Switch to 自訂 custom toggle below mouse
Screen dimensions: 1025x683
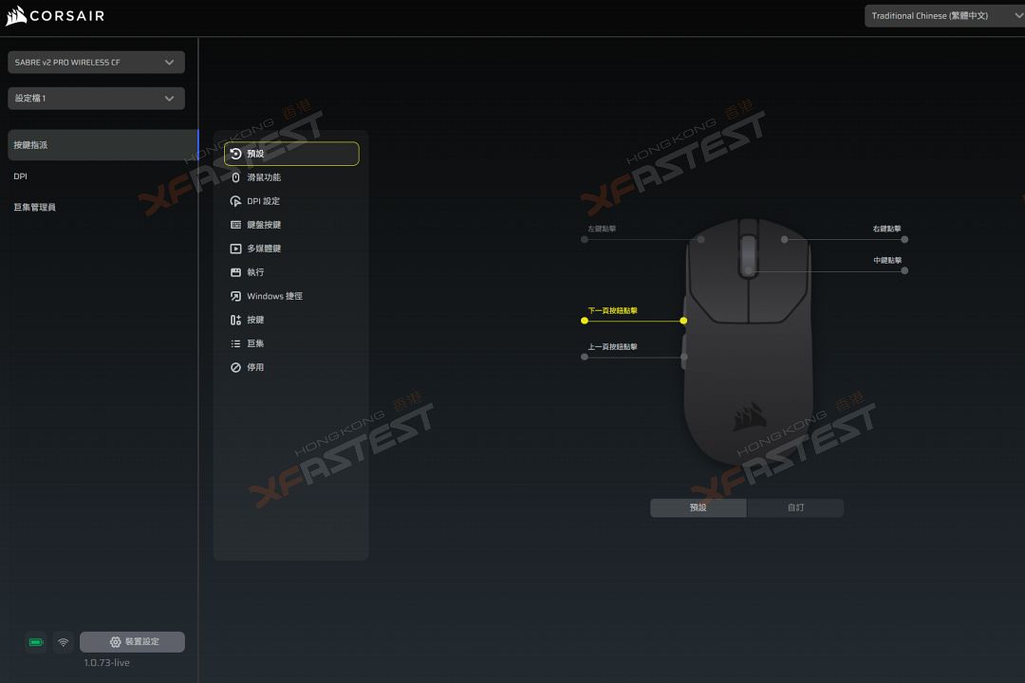pos(795,508)
